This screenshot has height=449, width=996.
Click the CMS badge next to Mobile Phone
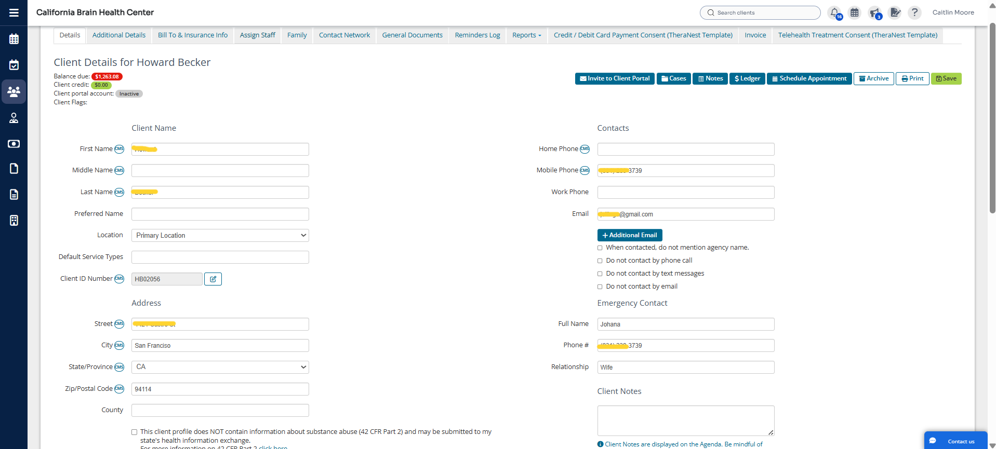click(x=585, y=170)
